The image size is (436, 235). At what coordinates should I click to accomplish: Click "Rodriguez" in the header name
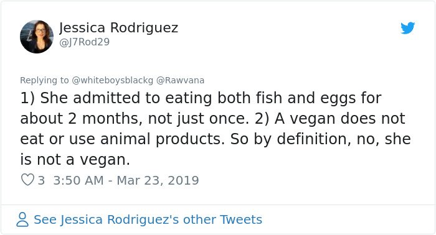click(144, 28)
